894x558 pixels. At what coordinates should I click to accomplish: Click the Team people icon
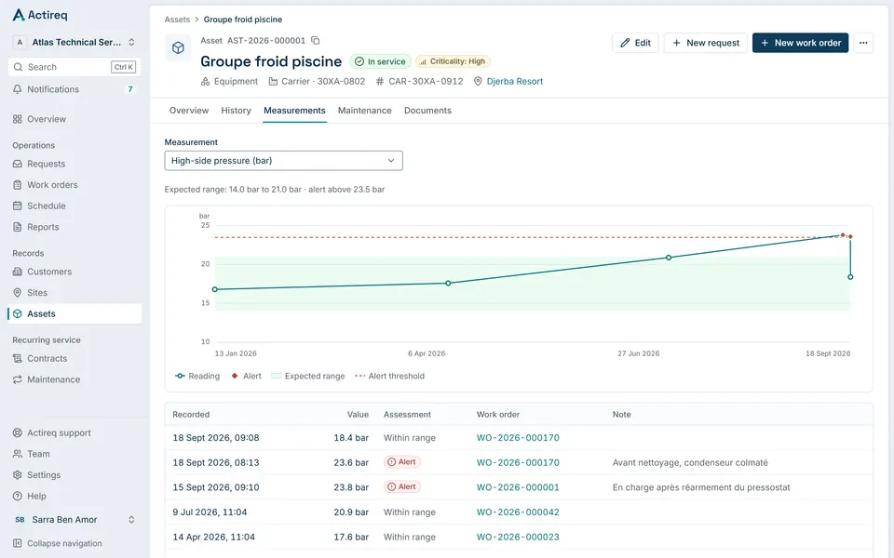(x=18, y=454)
